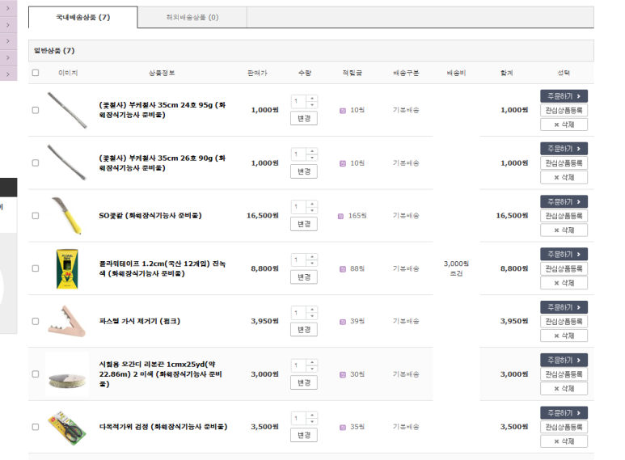Switch to 국내배송상품 (7) tab

coord(83,17)
